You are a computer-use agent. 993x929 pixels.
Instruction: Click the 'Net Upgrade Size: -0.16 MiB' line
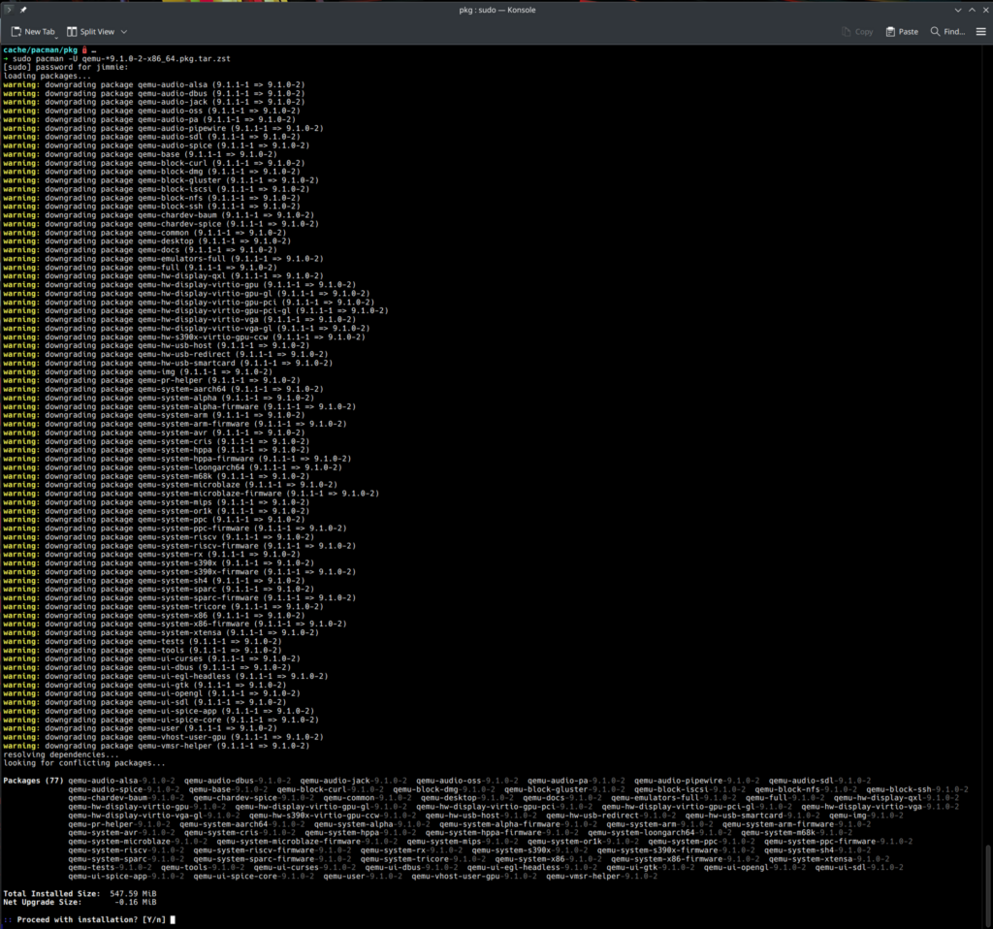pyautogui.click(x=80, y=903)
